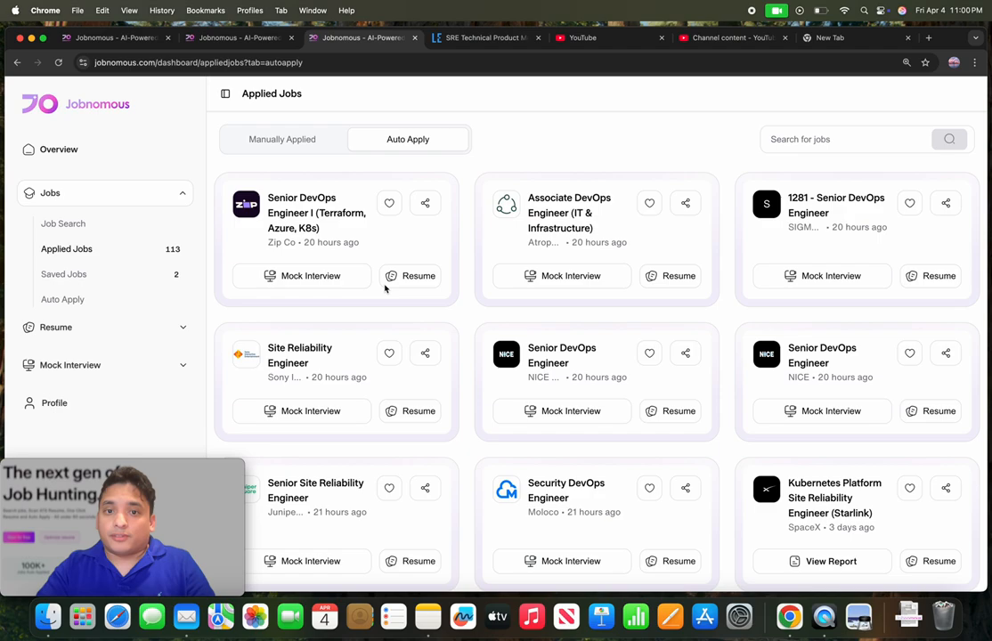Open the Chrome three-dot menu
The image size is (992, 641).
975,62
